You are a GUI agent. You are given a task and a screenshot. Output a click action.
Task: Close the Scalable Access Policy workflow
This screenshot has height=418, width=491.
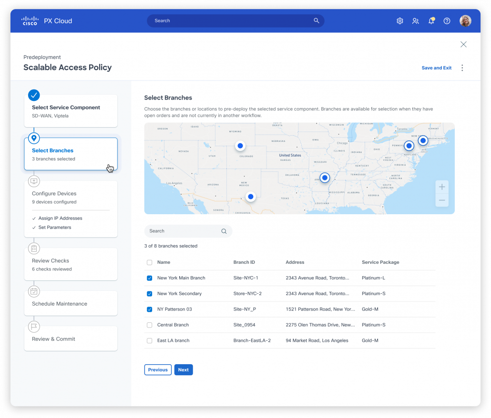463,44
